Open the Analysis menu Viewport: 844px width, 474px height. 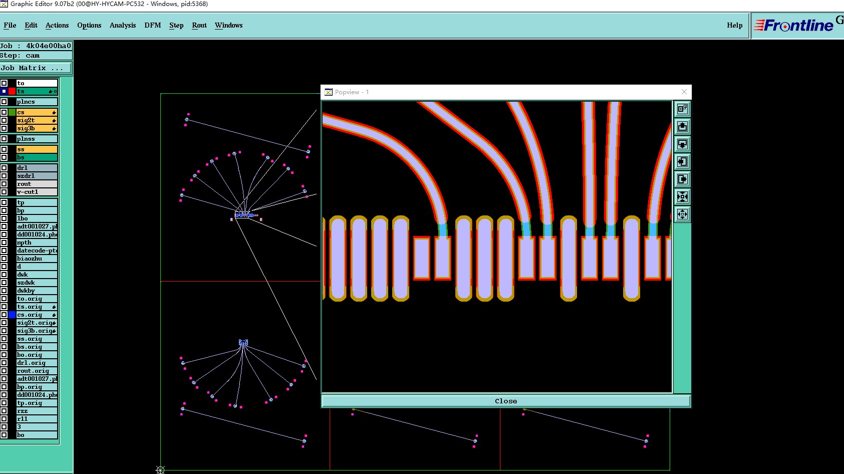click(123, 25)
